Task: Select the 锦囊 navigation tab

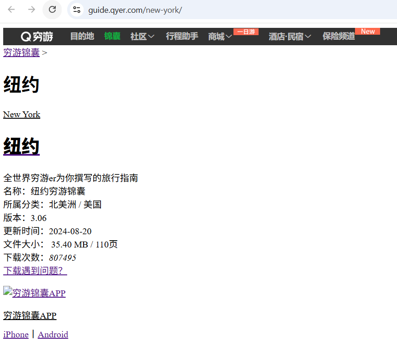Action: 112,37
